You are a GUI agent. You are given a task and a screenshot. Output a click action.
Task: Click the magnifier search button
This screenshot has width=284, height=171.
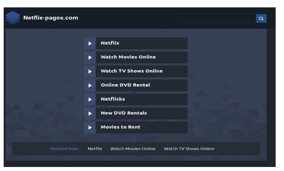tap(261, 18)
